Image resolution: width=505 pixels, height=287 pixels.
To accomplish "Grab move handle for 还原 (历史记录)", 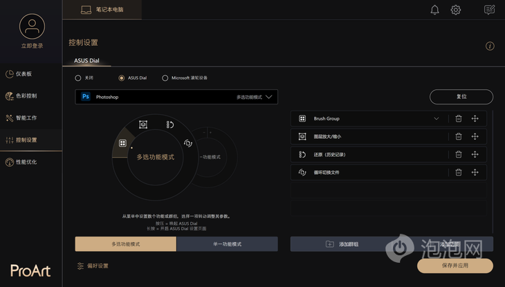I will 475,155.
